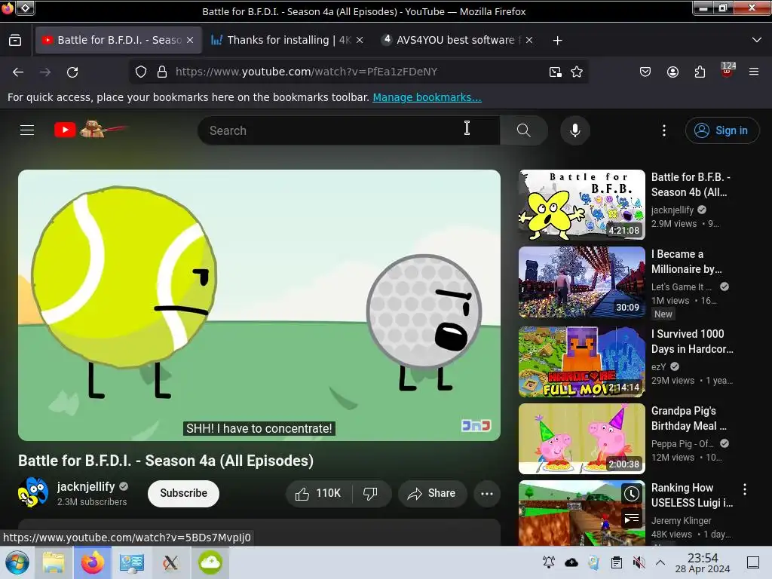This screenshot has height=579, width=772.
Task: Save Luigi video to Watch later
Action: (631, 493)
